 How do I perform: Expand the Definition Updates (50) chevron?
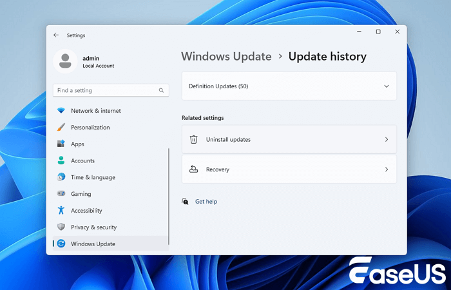coord(387,86)
